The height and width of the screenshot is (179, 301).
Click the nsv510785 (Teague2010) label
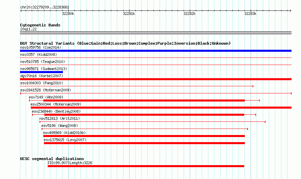[43, 62]
